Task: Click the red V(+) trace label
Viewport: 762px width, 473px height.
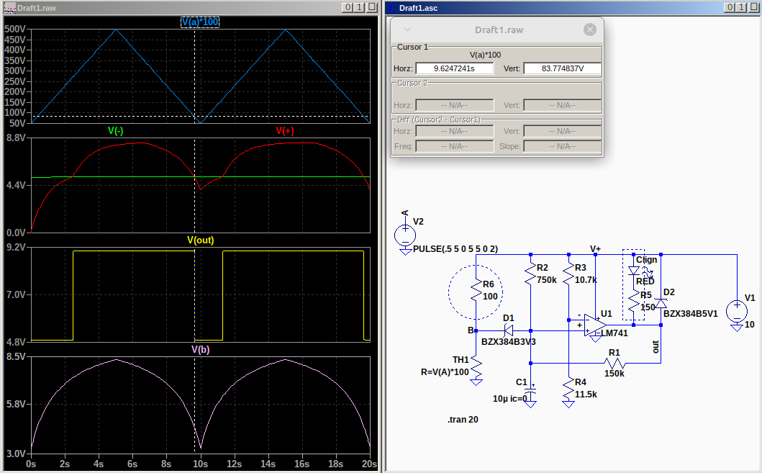Action: coord(285,131)
